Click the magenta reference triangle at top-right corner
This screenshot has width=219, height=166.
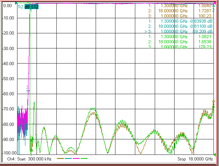pyautogui.click(x=215, y=3)
